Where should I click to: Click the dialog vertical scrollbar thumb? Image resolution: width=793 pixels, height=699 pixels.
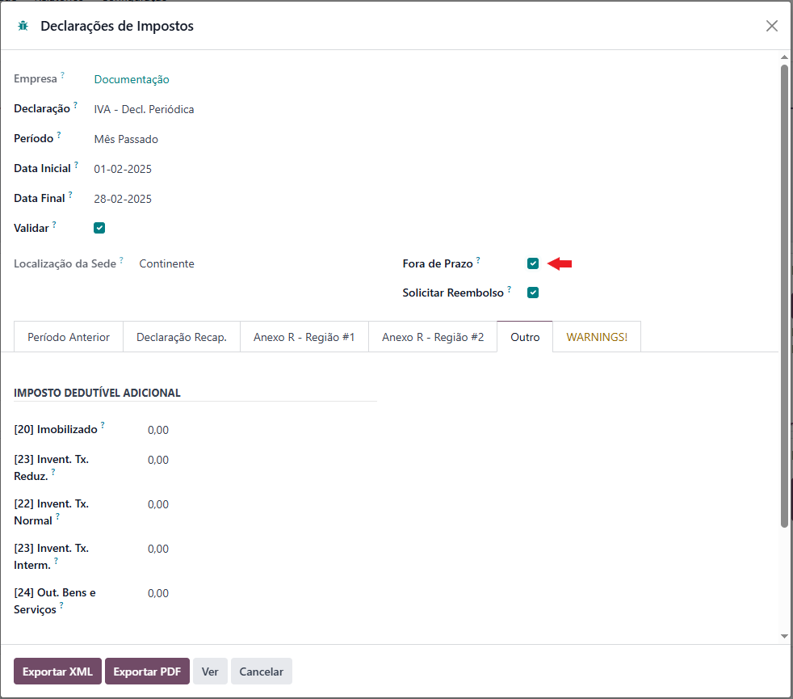pyautogui.click(x=784, y=296)
